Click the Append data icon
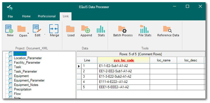210x103 pixels. (x=86, y=29)
